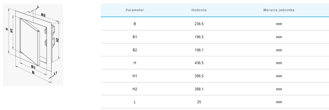This screenshot has width=329, height=110.
Task: Select the B2 parameter row label
Action: [135, 50]
